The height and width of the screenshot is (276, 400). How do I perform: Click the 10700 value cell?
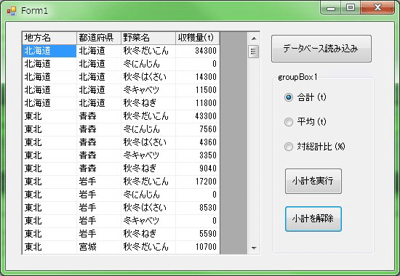pyautogui.click(x=197, y=247)
